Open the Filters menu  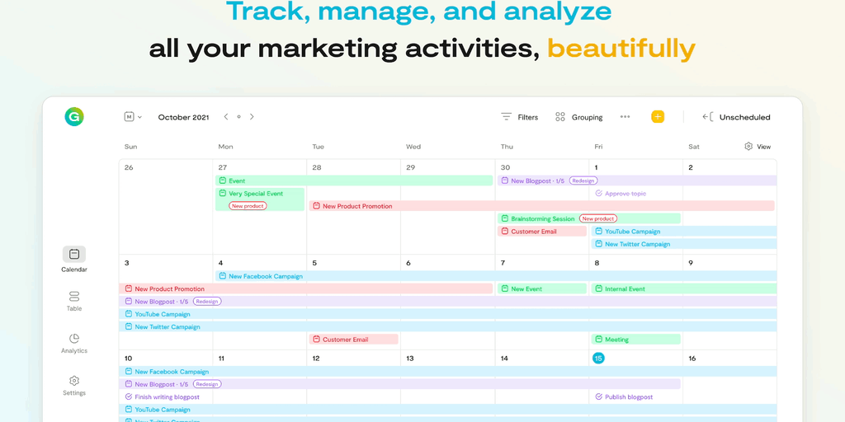pos(519,117)
